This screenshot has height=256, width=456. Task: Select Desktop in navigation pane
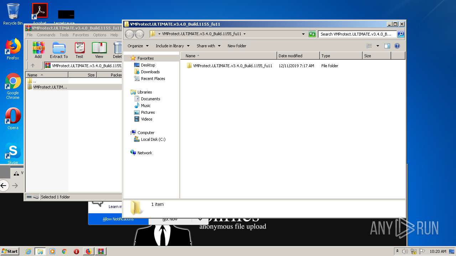pyautogui.click(x=148, y=65)
